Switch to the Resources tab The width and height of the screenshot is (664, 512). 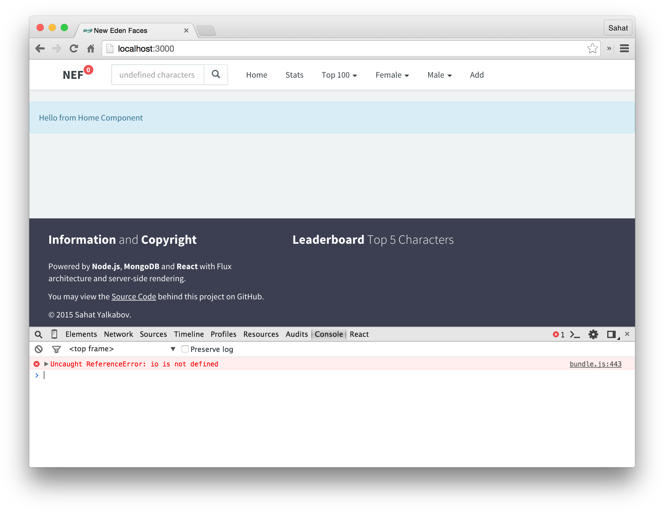[261, 334]
